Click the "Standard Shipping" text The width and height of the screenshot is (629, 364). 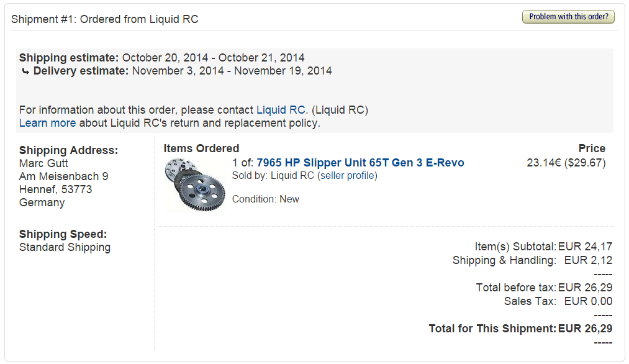[x=65, y=247]
